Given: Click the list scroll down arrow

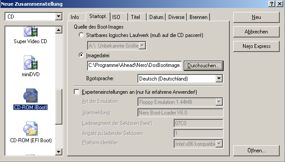Looking at the screenshot, I should pos(58,152).
